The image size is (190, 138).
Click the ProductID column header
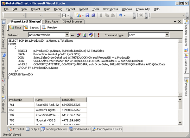[21, 100]
